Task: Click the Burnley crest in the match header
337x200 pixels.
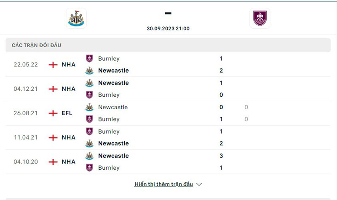Action: click(x=259, y=18)
